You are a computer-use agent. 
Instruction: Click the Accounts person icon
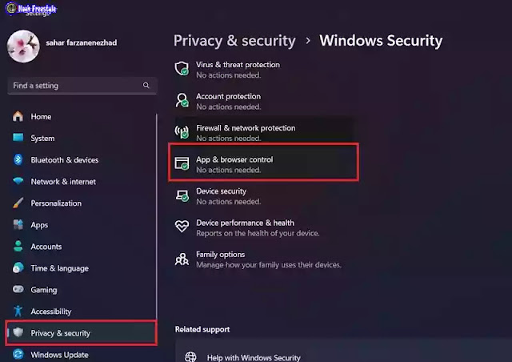click(18, 246)
